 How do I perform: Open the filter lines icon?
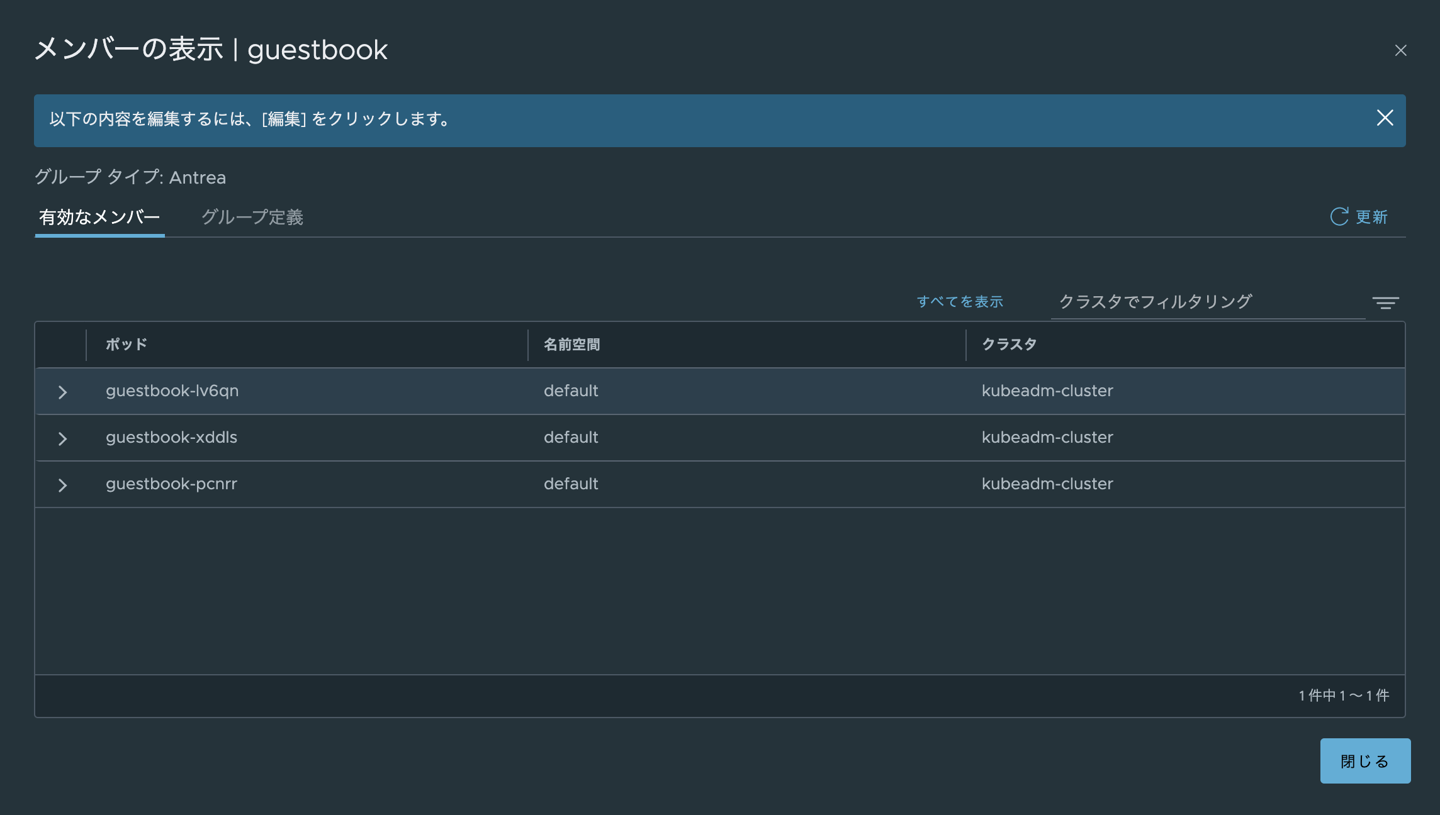tap(1385, 303)
